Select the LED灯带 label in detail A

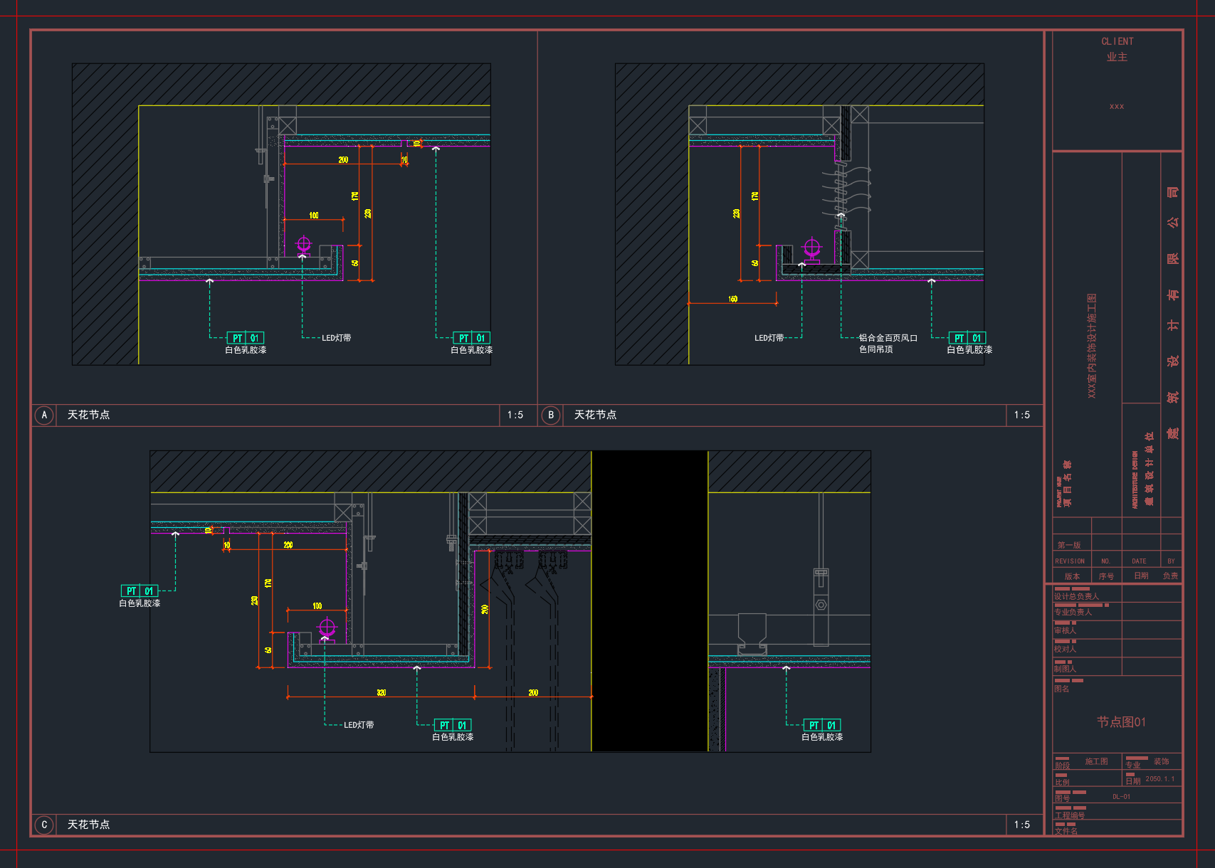click(x=336, y=338)
